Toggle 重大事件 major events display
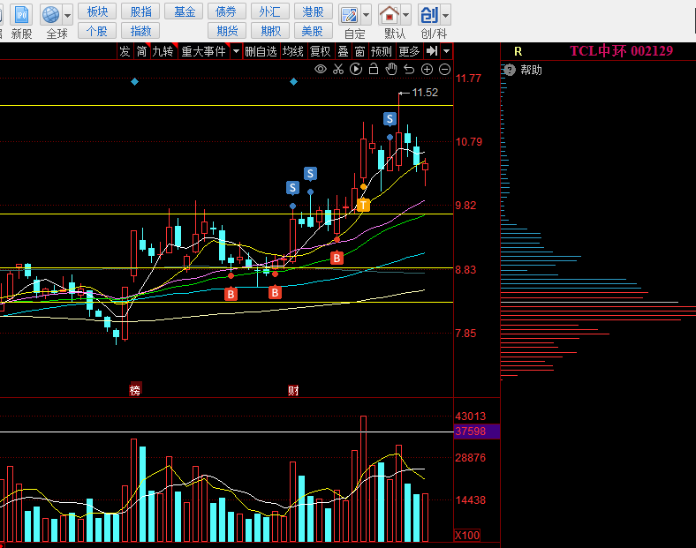This screenshot has width=696, height=548. coord(204,51)
